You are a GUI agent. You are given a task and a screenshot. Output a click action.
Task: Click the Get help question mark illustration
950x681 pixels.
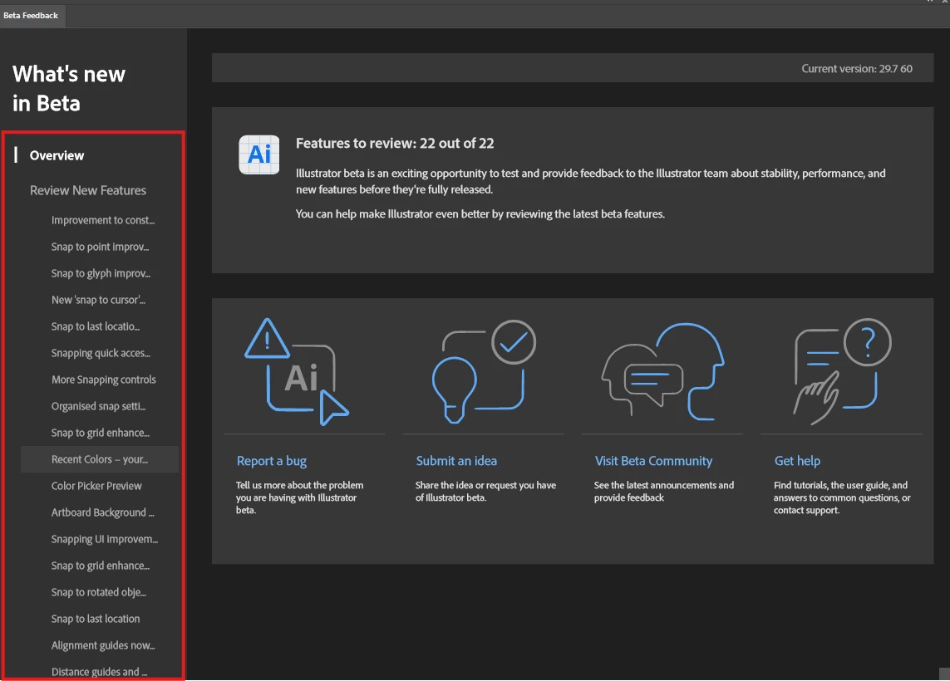coord(842,371)
